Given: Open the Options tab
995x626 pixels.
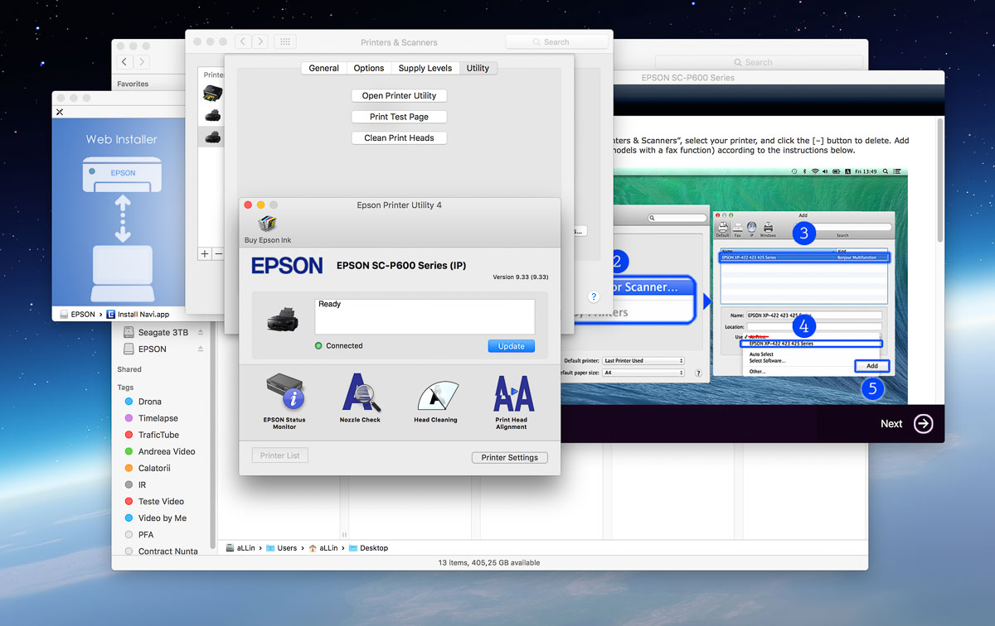Looking at the screenshot, I should pos(368,68).
